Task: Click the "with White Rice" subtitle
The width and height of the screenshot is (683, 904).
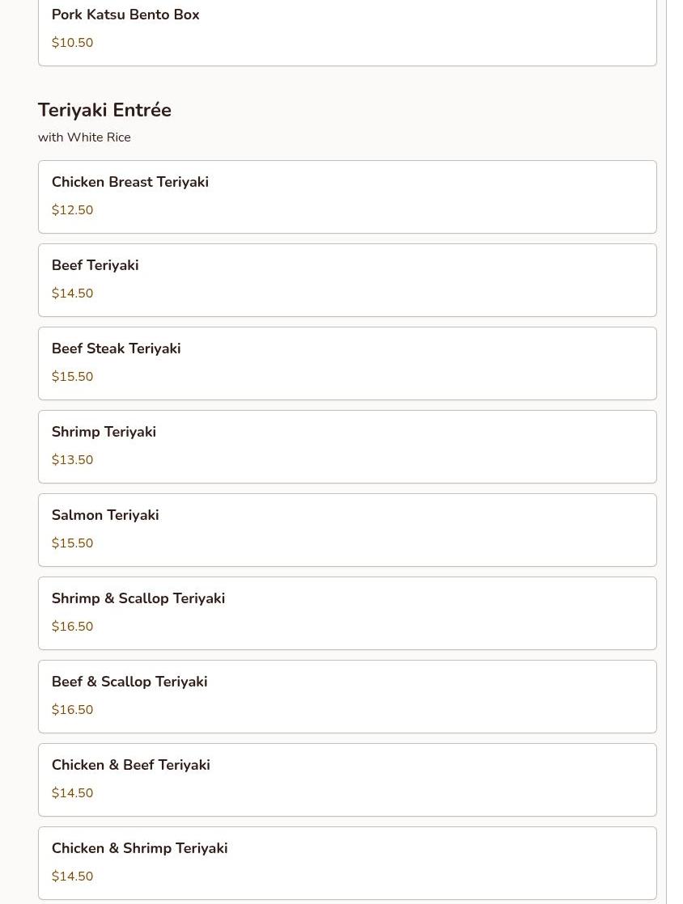Action: (x=84, y=137)
